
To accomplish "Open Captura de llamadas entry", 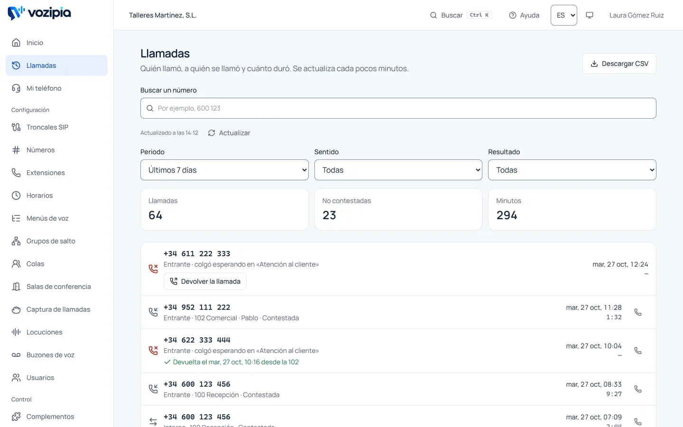I will (56, 309).
